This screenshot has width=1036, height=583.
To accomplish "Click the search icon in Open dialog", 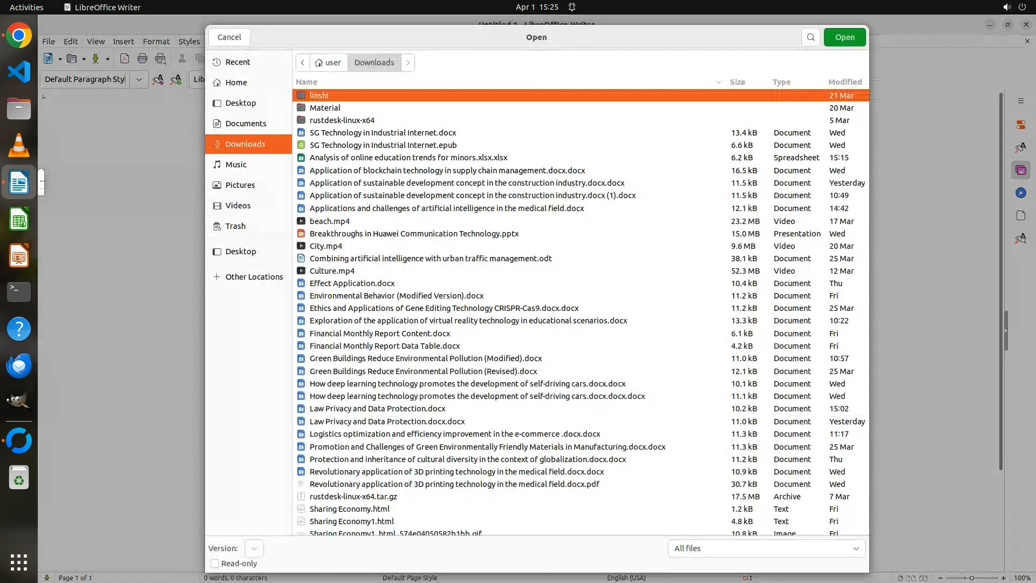I will tap(810, 37).
